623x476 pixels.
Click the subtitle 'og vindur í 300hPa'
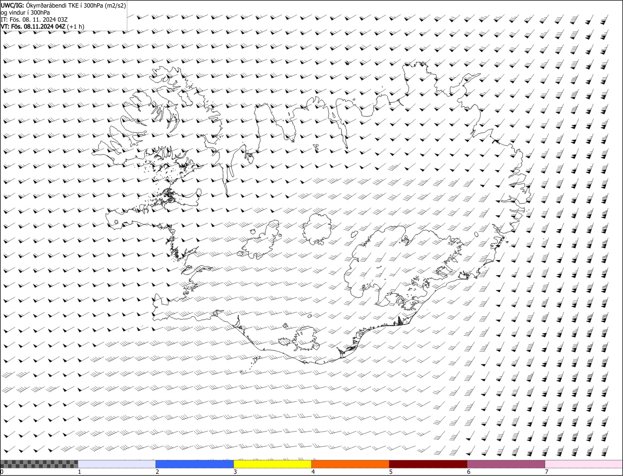(25, 12)
